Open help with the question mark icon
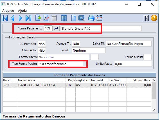Screen dimensions: 160x120 154,18
